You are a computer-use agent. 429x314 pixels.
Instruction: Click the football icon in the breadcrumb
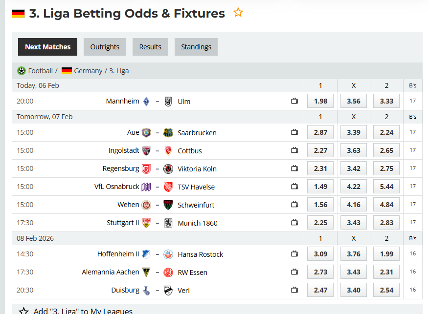tap(21, 70)
